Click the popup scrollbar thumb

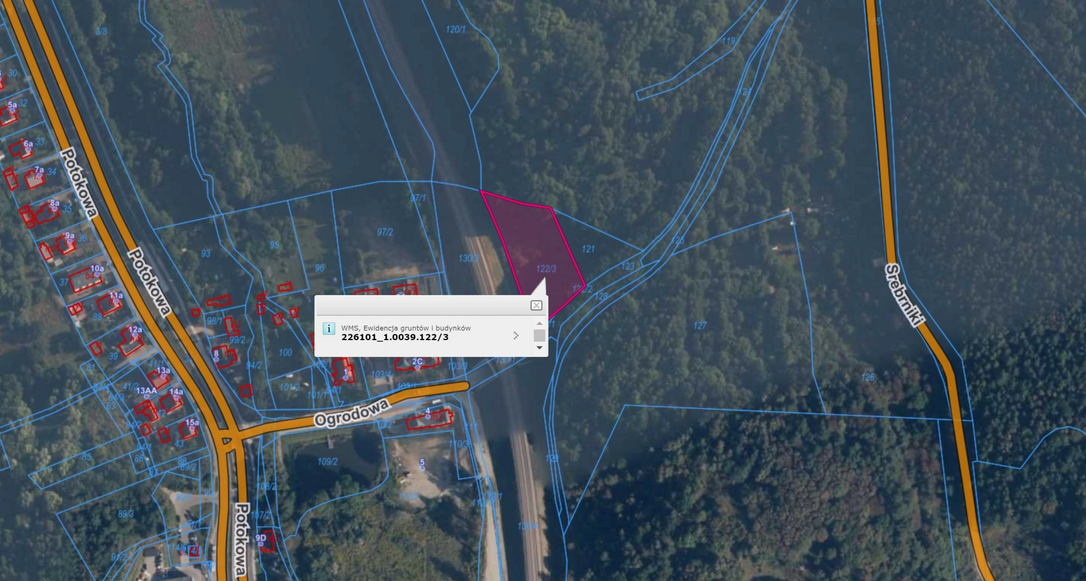[539, 335]
